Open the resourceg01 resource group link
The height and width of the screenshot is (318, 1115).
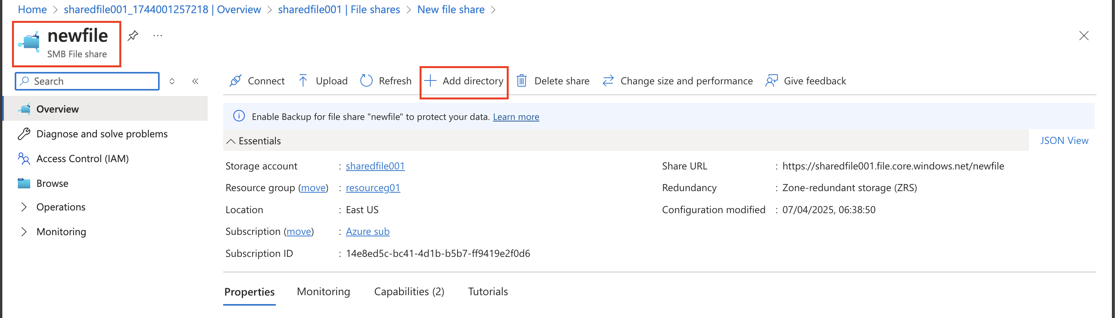tap(373, 188)
